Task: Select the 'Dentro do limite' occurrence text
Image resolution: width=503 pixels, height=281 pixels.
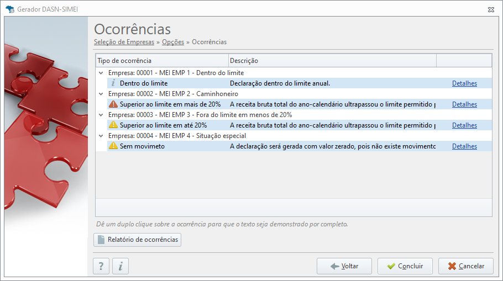Action: pyautogui.click(x=144, y=83)
